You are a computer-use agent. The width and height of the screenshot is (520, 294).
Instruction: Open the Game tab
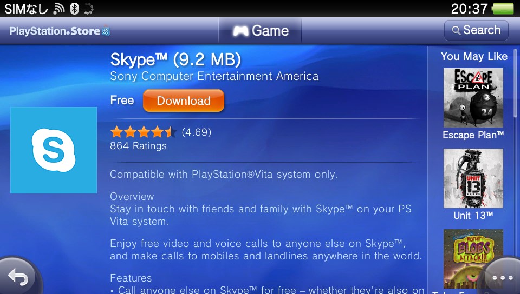tap(260, 31)
